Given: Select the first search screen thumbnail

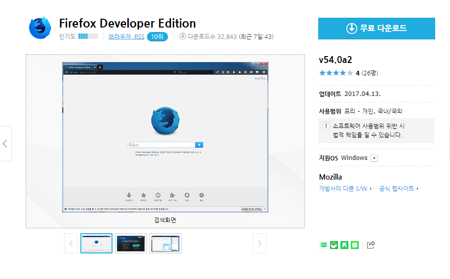Looking at the screenshot, I should click(x=96, y=244).
